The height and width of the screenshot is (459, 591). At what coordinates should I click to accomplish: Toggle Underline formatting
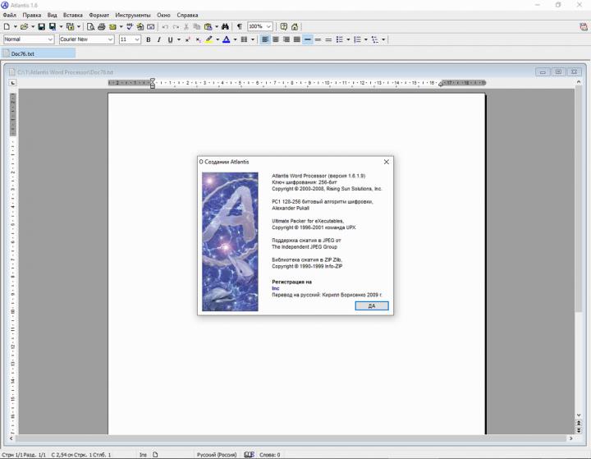coord(170,39)
